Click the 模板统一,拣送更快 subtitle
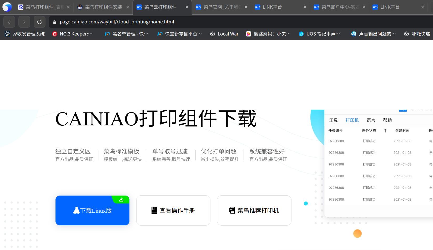This screenshot has height=250, width=433. pyautogui.click(x=123, y=159)
